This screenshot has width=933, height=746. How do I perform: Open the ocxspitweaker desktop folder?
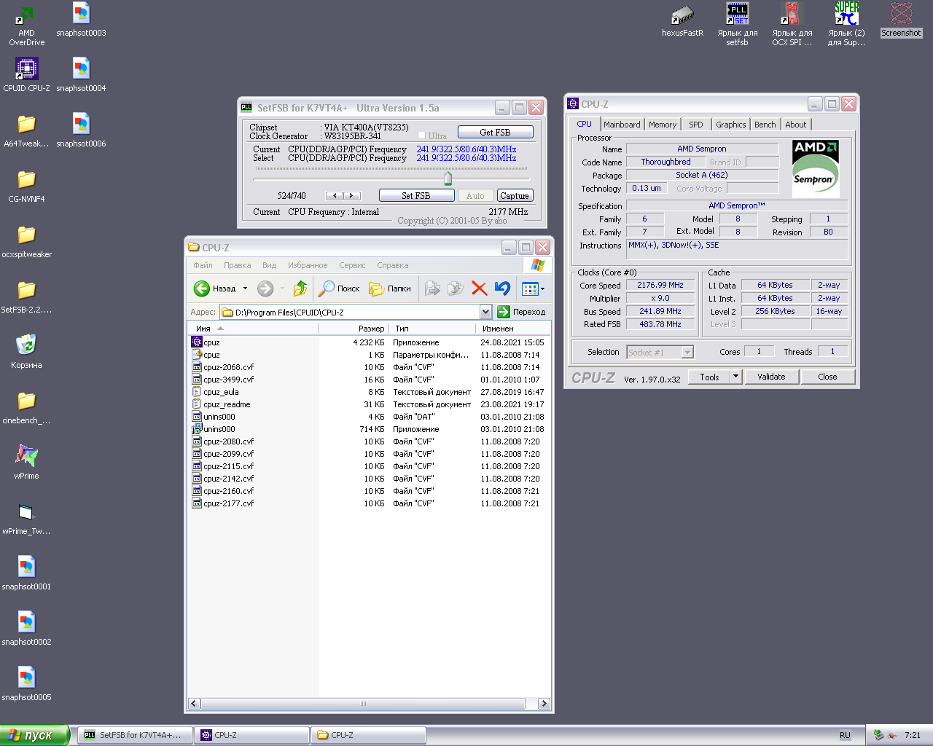(26, 241)
